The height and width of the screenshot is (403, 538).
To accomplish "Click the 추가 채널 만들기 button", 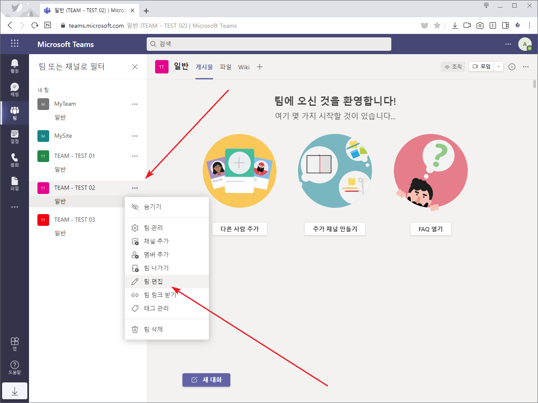I will 335,229.
